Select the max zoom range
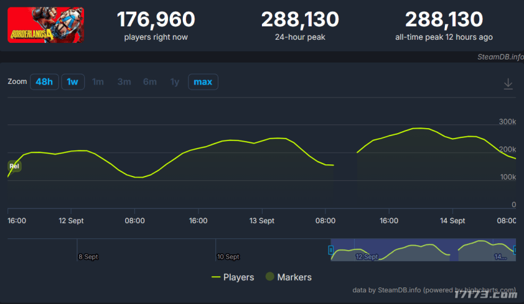524x304 pixels. point(203,82)
